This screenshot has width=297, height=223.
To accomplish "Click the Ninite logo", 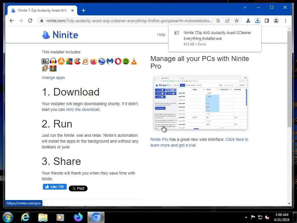I will 60,35.
